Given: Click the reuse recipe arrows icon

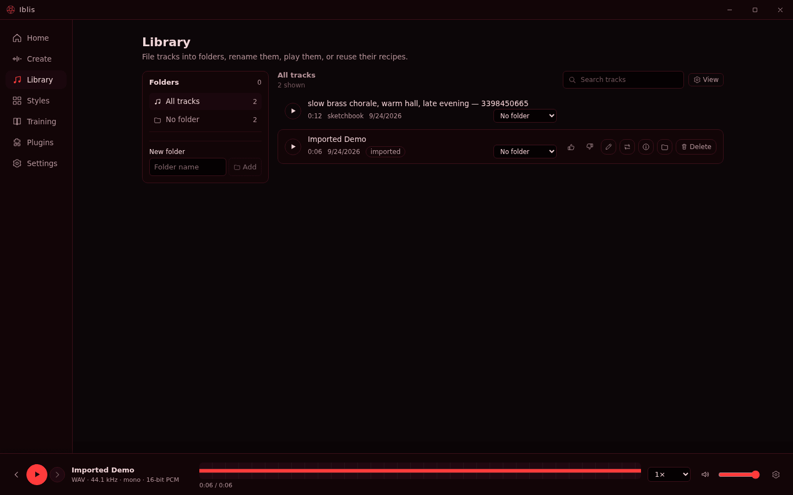Looking at the screenshot, I should (627, 147).
